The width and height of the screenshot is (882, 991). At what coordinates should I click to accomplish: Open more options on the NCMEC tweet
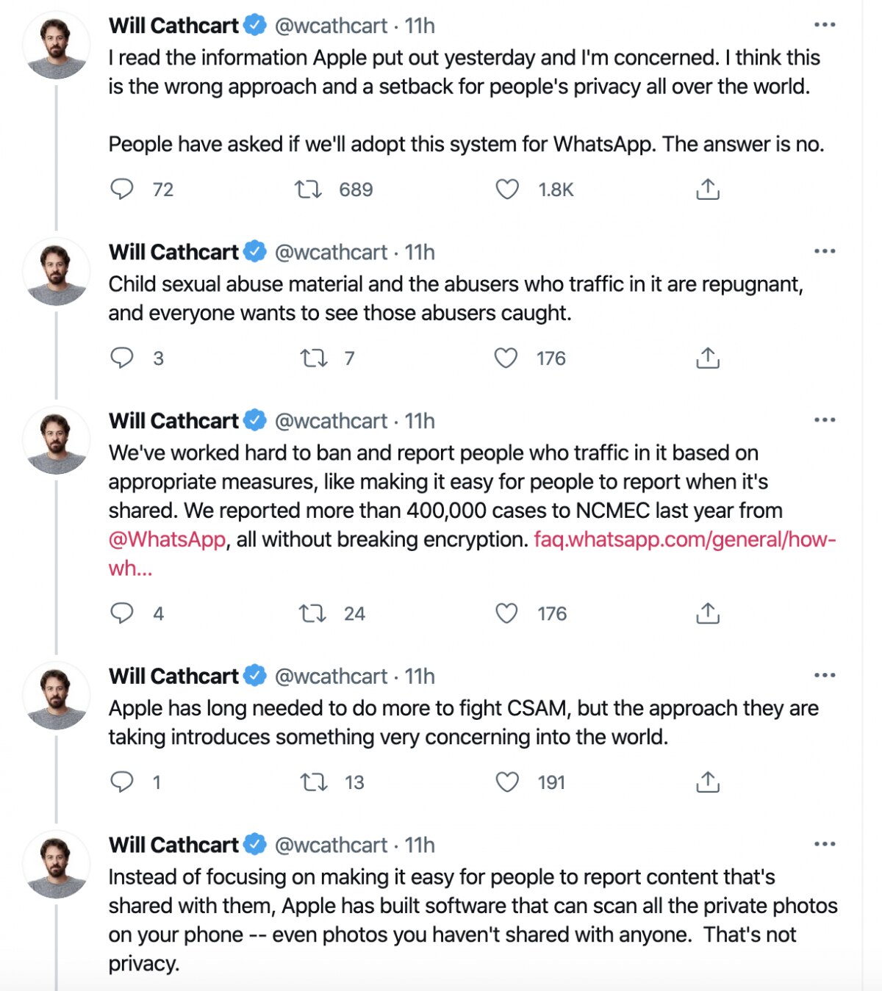coord(825,420)
